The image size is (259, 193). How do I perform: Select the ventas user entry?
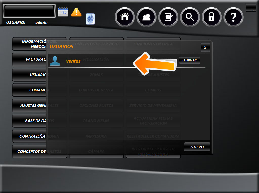pos(73,61)
